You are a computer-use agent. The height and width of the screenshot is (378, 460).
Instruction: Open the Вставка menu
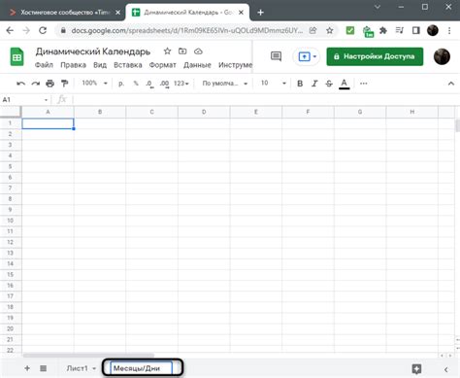pyautogui.click(x=128, y=65)
